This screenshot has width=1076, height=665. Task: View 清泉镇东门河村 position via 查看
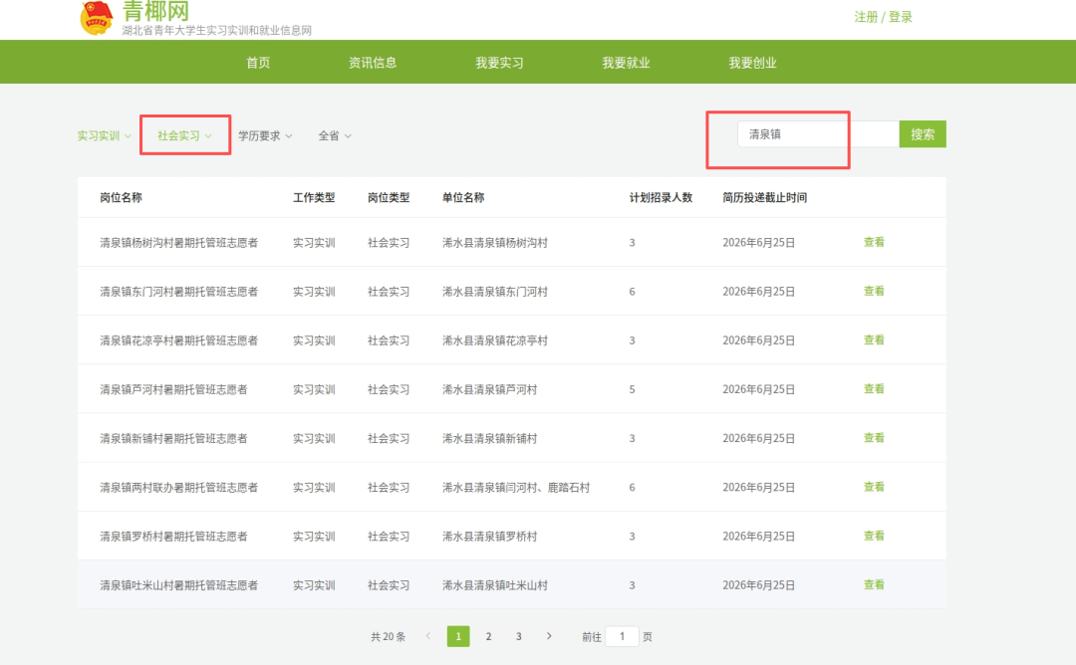click(874, 291)
